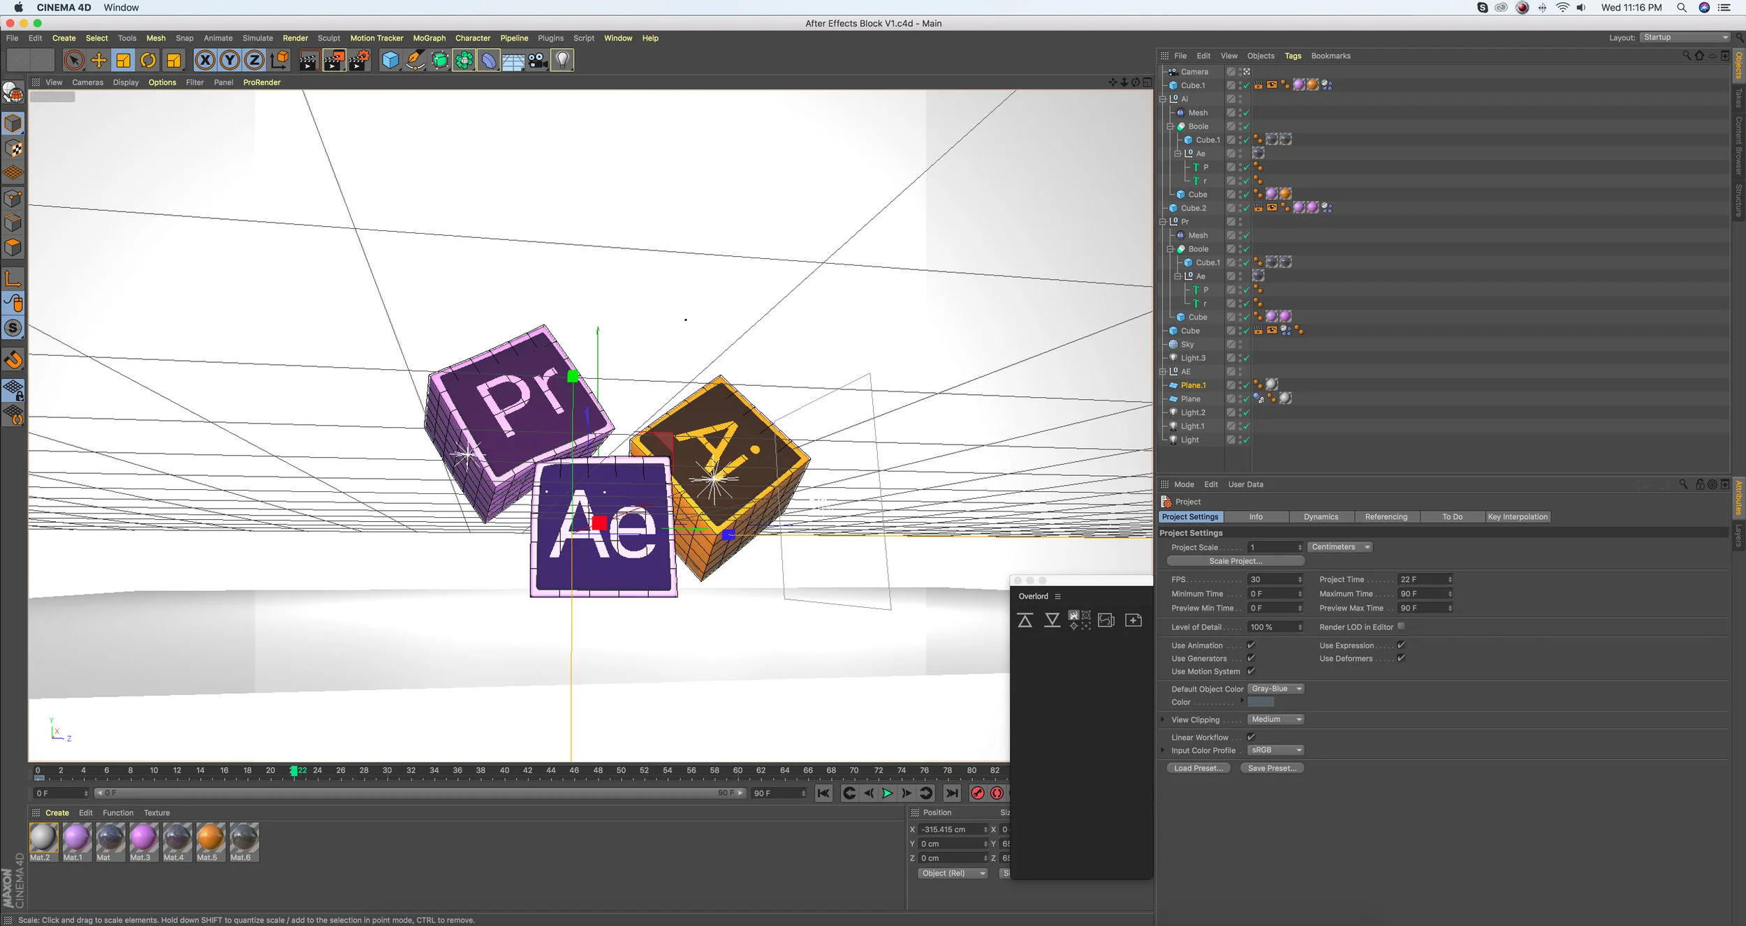Open the Centimeters unit dropdown
This screenshot has height=926, width=1746.
coord(1340,547)
